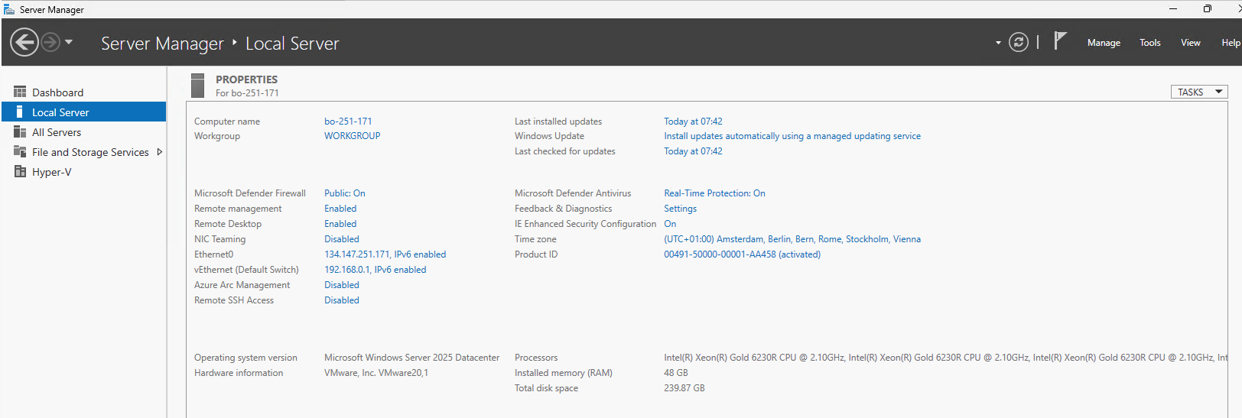Image resolution: width=1242 pixels, height=418 pixels.
Task: Click Last installed updates Today at 07:42
Action: pos(693,122)
